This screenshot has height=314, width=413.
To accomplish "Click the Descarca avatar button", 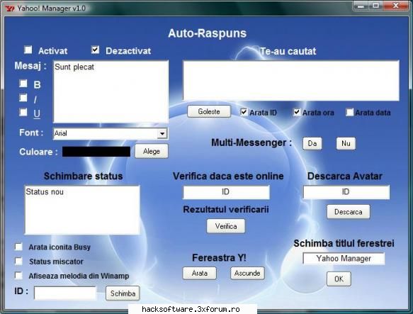I will (349, 212).
